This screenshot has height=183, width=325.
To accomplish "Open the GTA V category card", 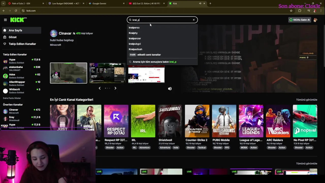I will (x=89, y=121).
